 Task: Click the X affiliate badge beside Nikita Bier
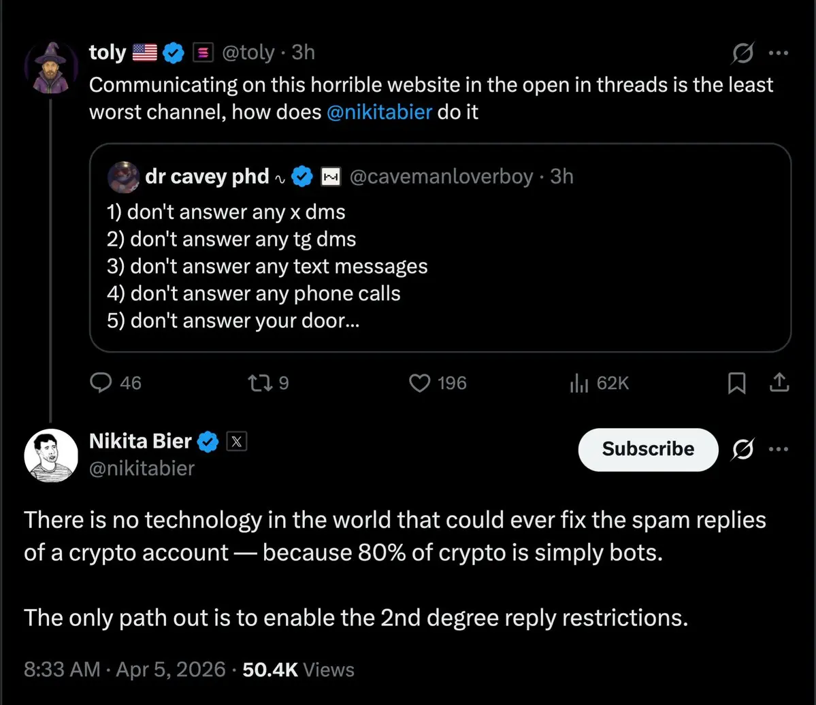click(x=236, y=442)
